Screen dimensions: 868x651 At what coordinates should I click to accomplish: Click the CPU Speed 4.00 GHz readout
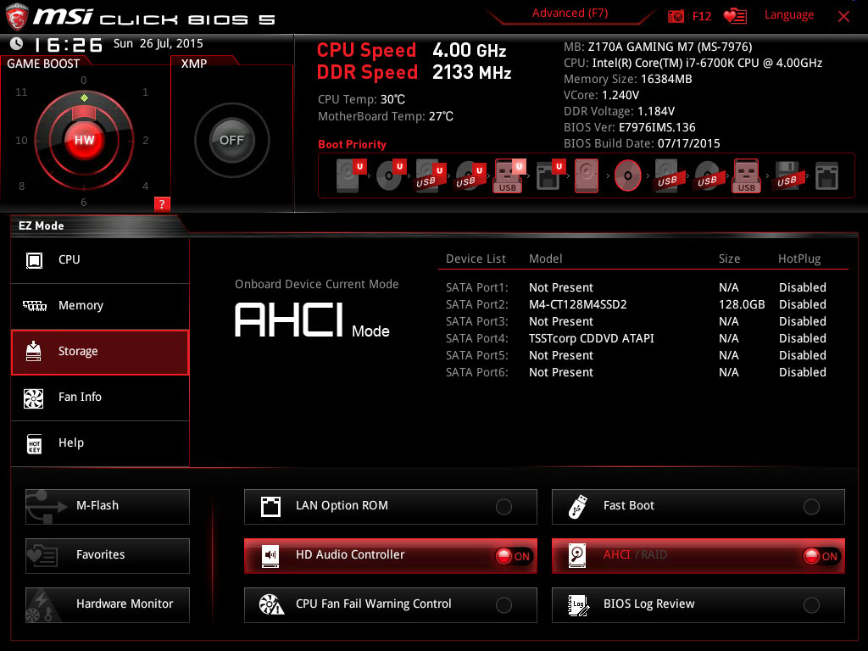pyautogui.click(x=411, y=50)
